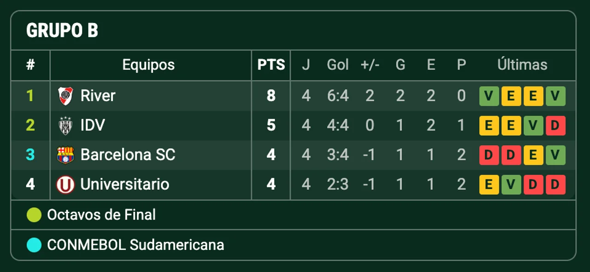Open the Barcelona SC team link

point(128,155)
